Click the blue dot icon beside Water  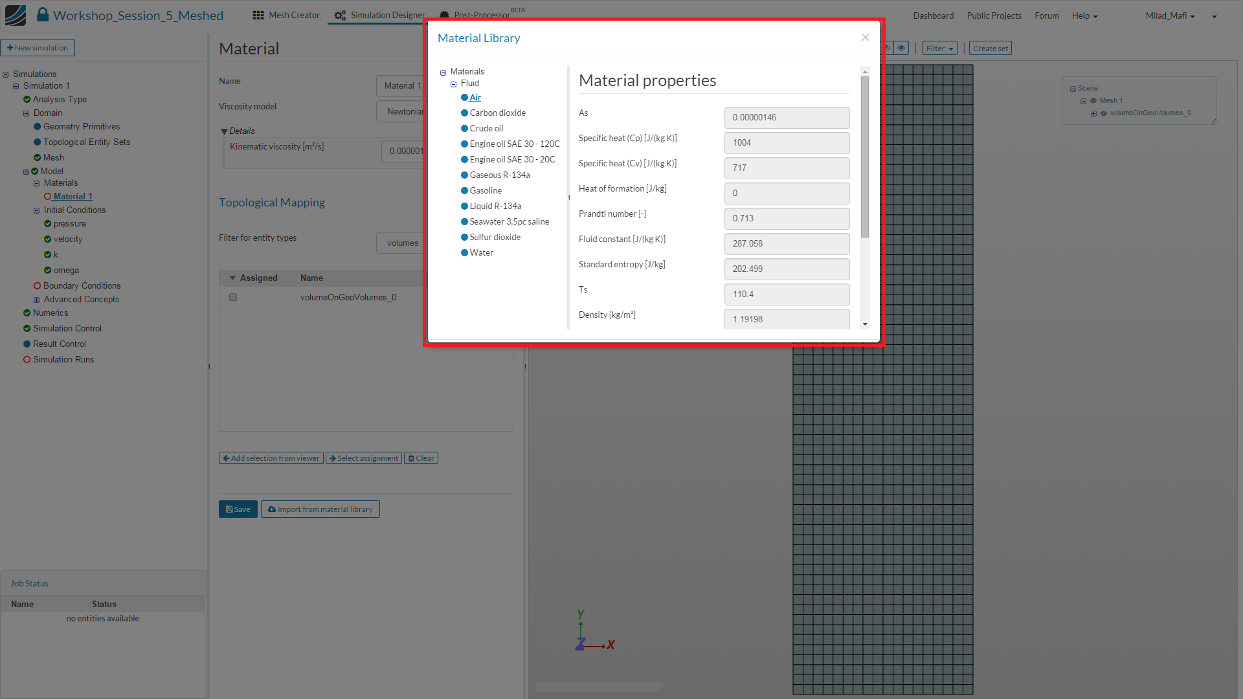click(464, 253)
